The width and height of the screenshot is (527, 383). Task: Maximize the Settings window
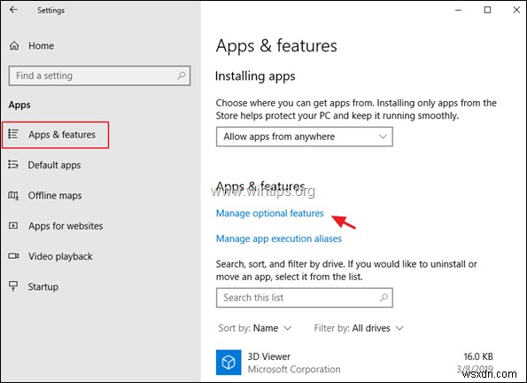click(487, 10)
